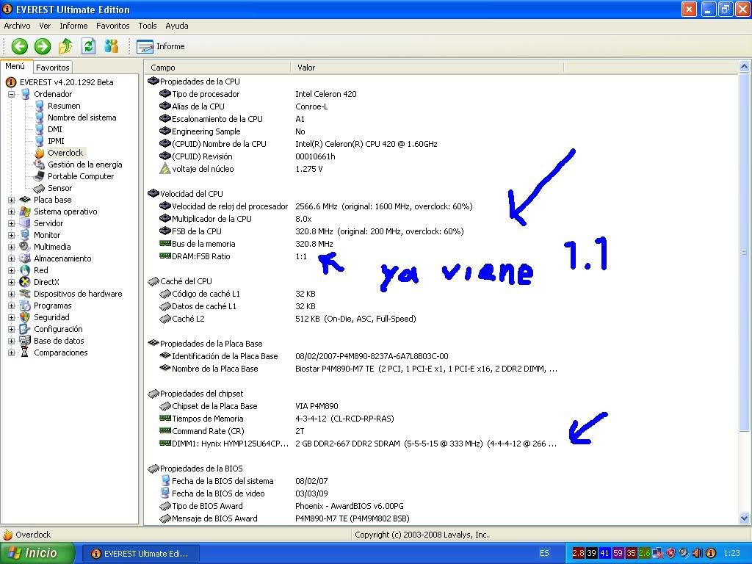Viewport: 752px width, 564px height.
Task: Collapse the Ordenador tree node
Action: [11, 95]
